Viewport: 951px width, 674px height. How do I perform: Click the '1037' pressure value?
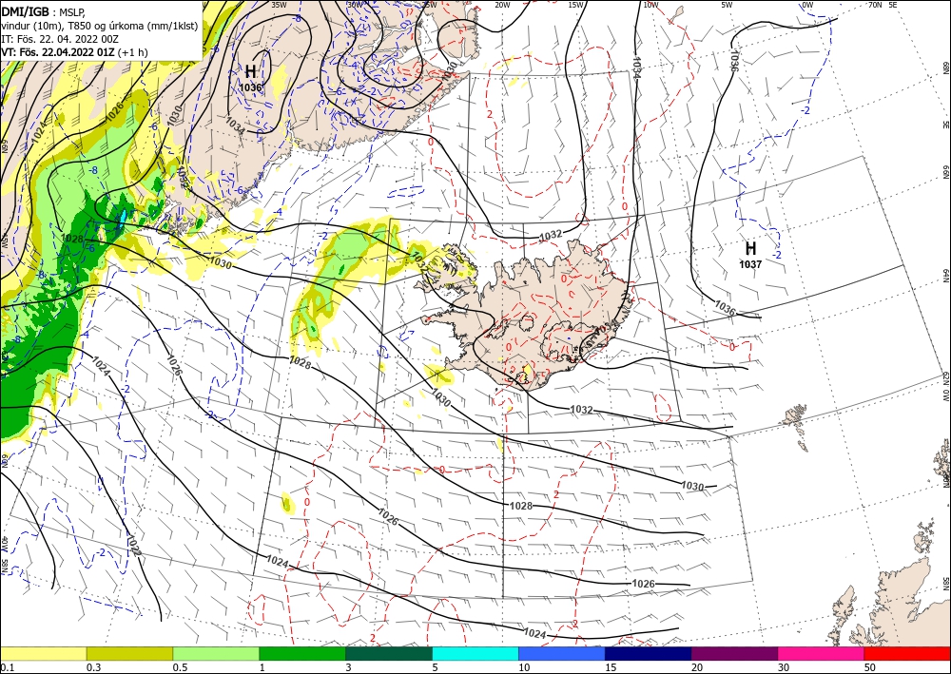pos(750,264)
